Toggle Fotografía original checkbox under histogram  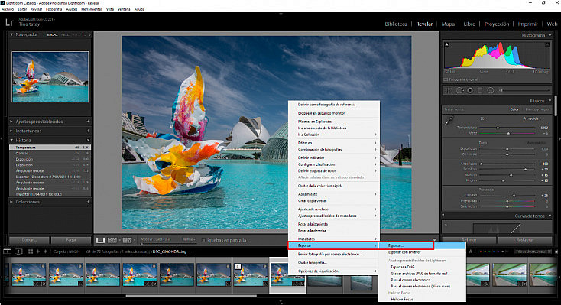pos(446,79)
